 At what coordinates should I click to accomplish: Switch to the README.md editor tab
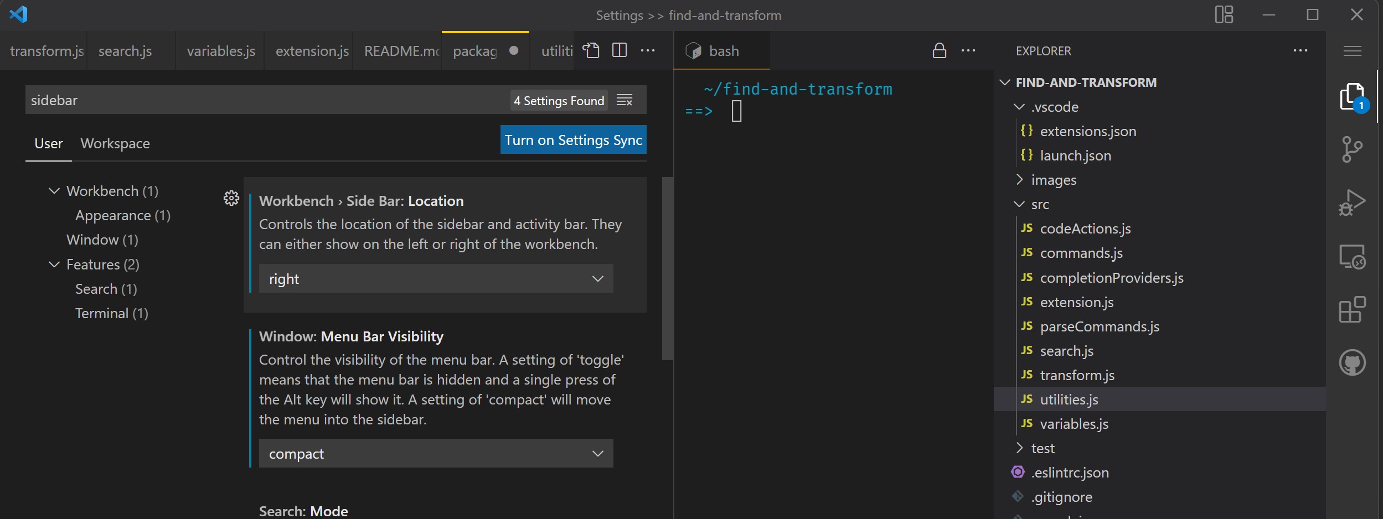[x=401, y=51]
